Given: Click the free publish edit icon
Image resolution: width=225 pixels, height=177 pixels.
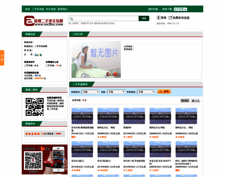Looking at the screenshot, I should (x=170, y=18).
